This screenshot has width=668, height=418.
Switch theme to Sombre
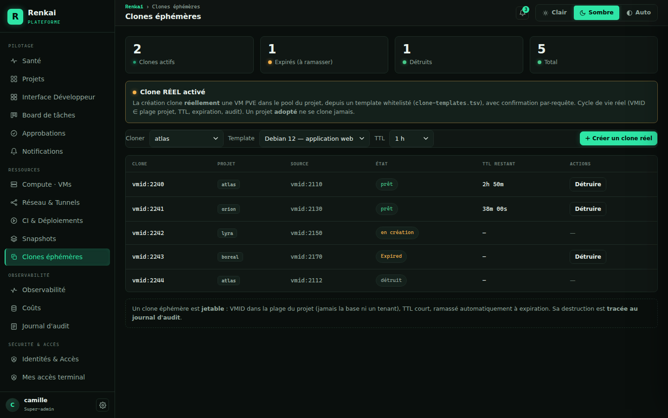pos(597,13)
